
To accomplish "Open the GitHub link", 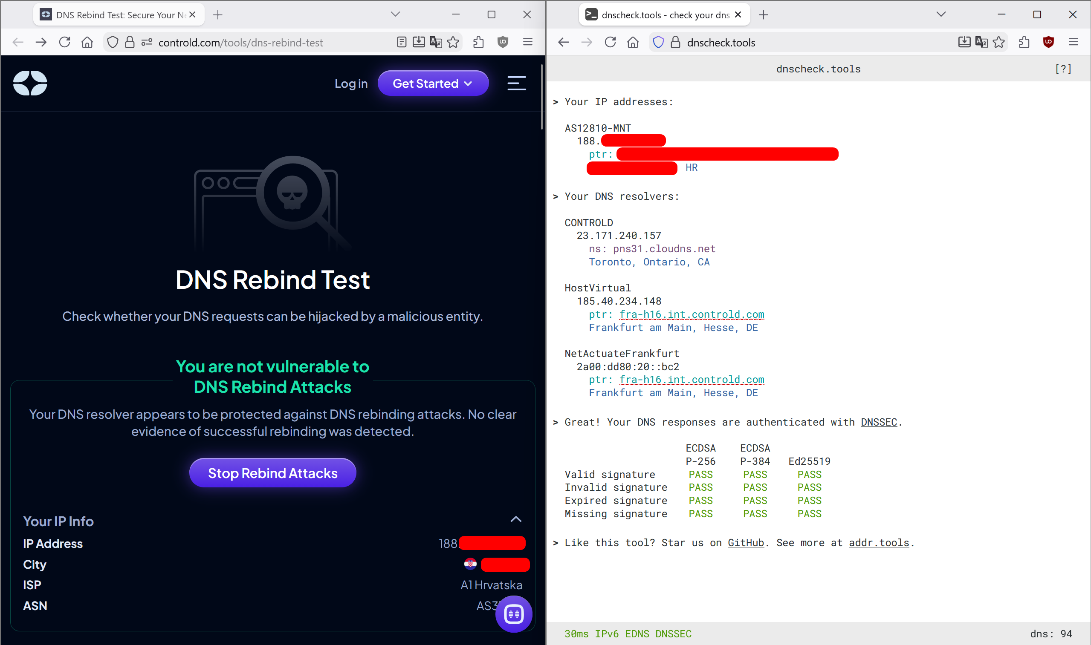I will point(745,542).
